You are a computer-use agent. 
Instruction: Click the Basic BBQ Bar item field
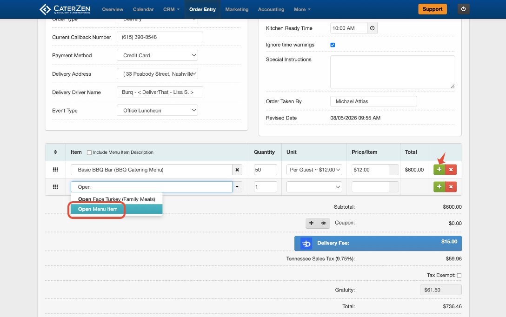[152, 170]
